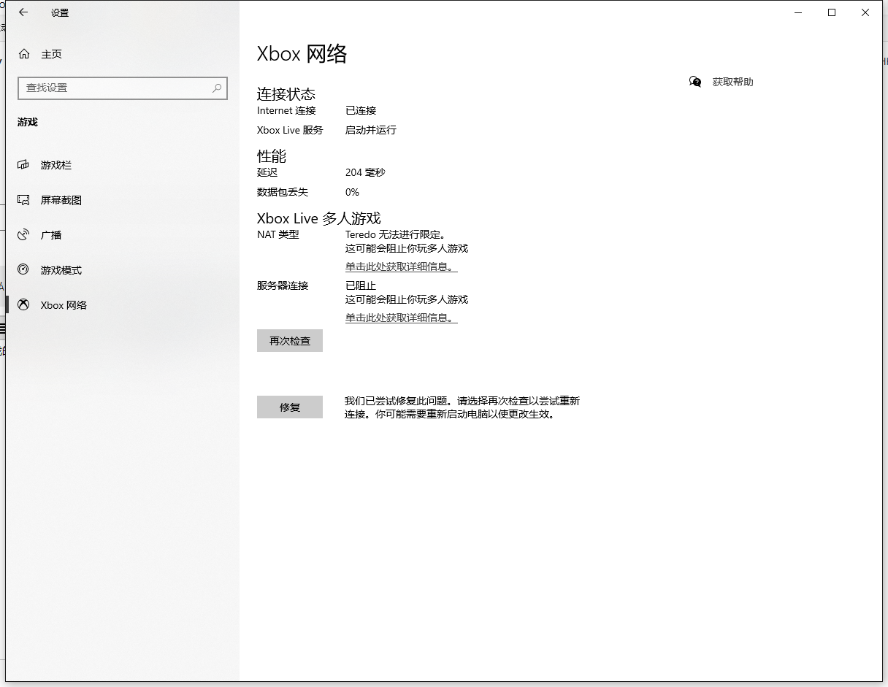Image resolution: width=888 pixels, height=687 pixels.
Task: Click the 数据包丢失 label
Action: pyautogui.click(x=283, y=192)
